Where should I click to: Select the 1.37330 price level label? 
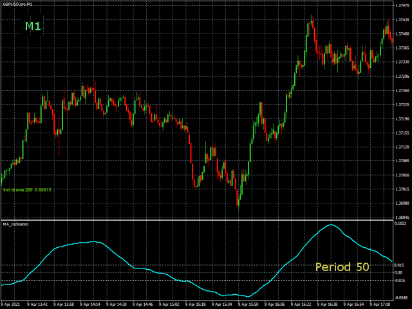pyautogui.click(x=402, y=62)
